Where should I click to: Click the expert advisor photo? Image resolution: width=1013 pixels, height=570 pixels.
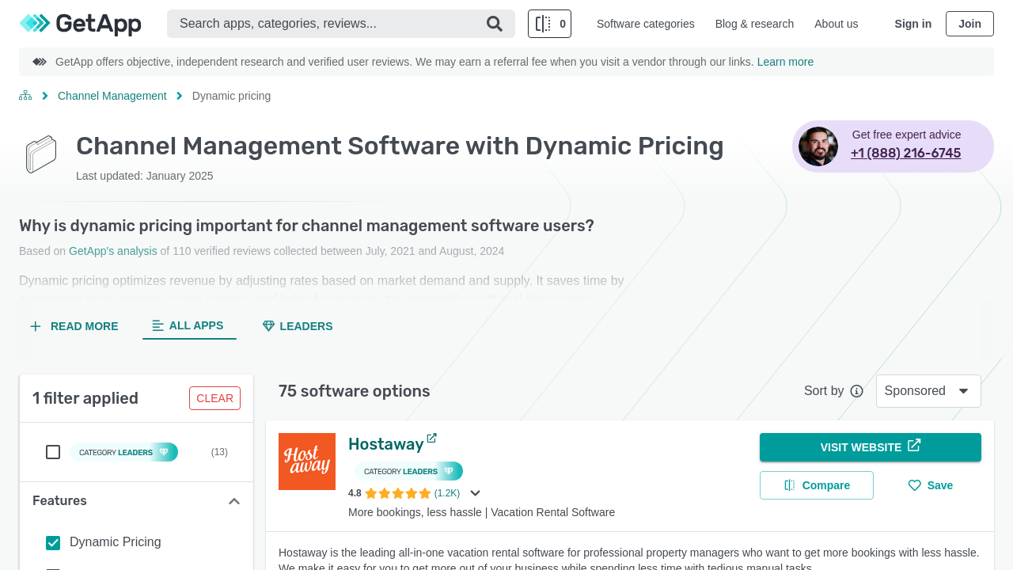(818, 146)
